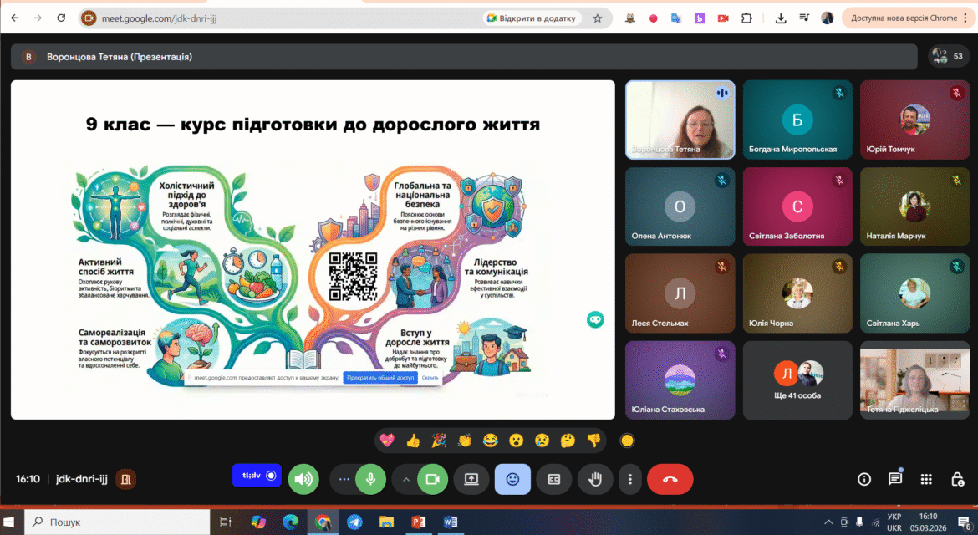Open the activities grid icon
The height and width of the screenshot is (535, 978).
point(926,479)
